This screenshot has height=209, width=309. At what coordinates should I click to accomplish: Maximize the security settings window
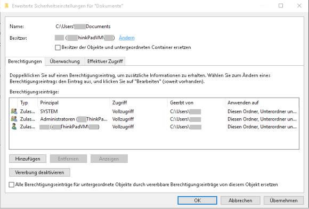click(281, 6)
